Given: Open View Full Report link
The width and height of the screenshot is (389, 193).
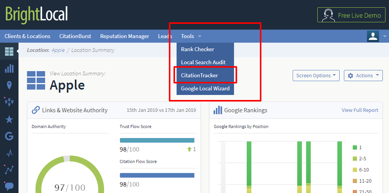Looking at the screenshot, I should pyautogui.click(x=360, y=110).
